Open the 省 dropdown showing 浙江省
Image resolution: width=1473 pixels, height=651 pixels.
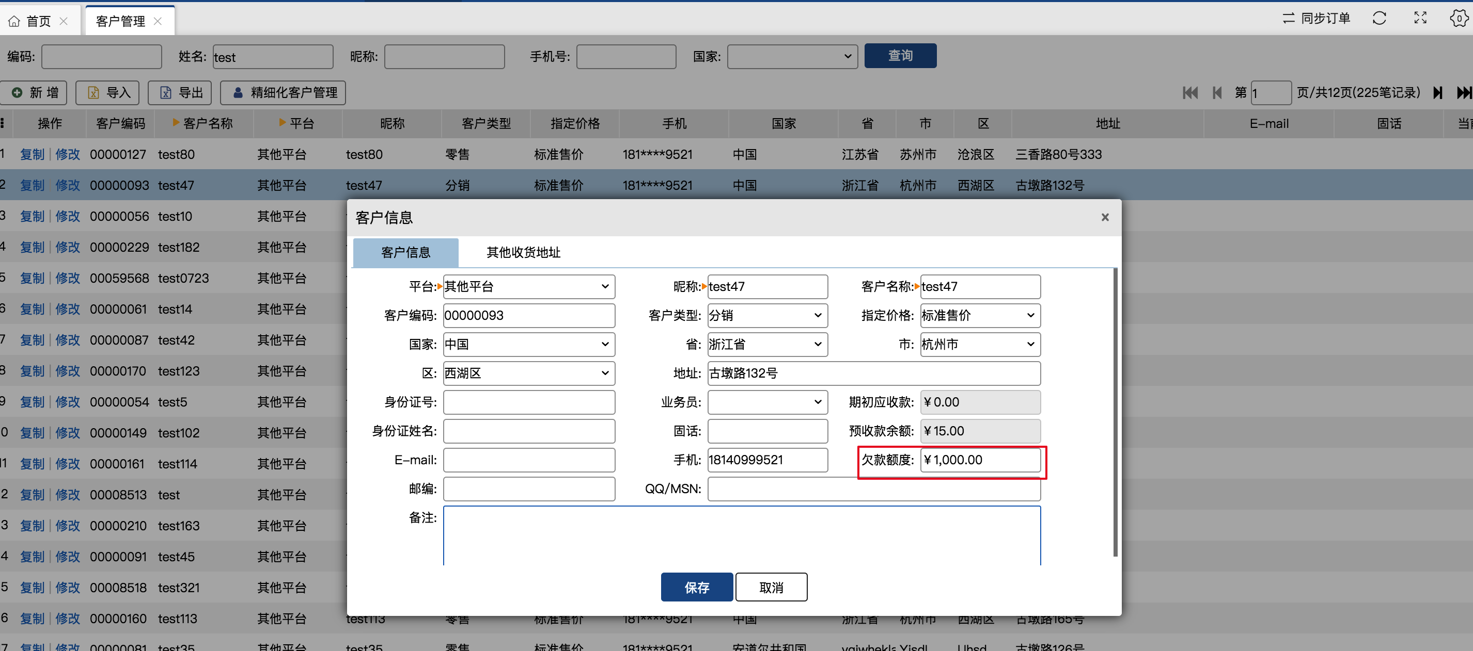coord(767,345)
